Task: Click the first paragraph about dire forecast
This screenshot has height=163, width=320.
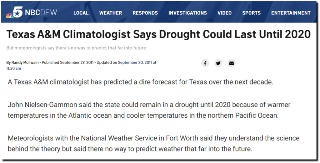Action: (x=140, y=82)
